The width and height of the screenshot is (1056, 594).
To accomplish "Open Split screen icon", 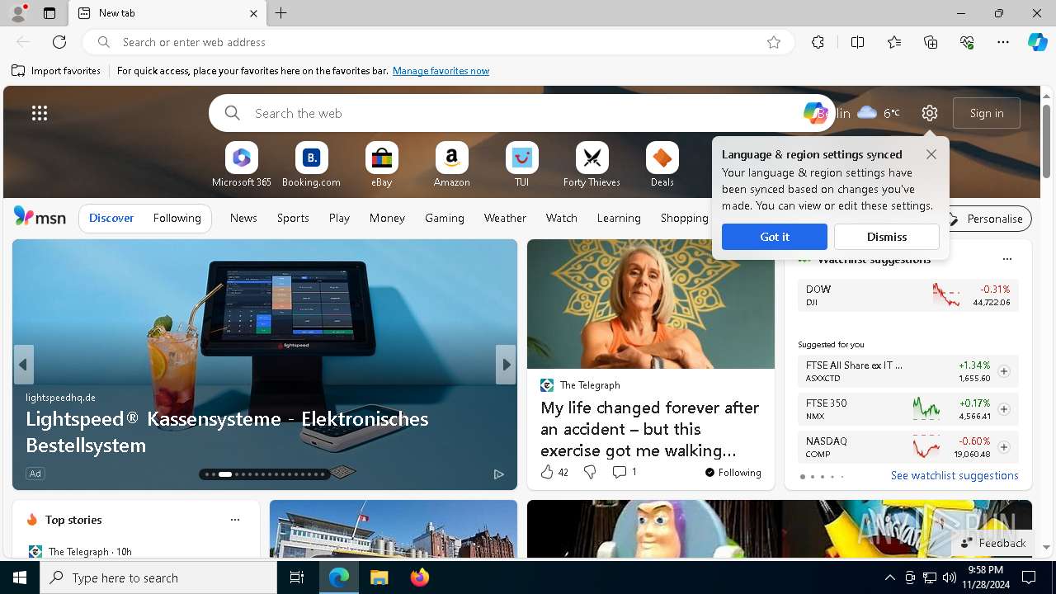I will 857,42.
